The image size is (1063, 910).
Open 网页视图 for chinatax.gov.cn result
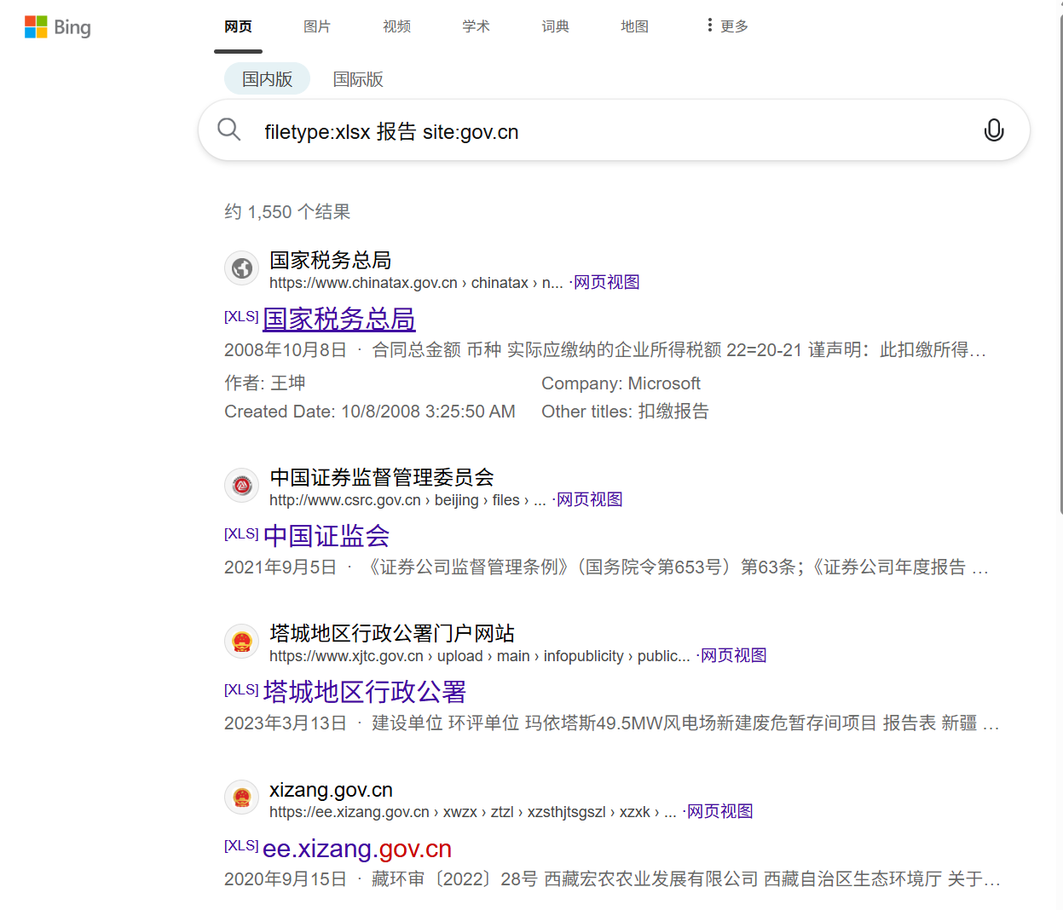click(x=606, y=282)
